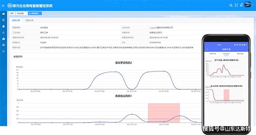The width and height of the screenshot is (256, 135).
Task: Click 06-20 15:00 axis label under 装车罗茨风机2 chart
Action: [100, 91]
